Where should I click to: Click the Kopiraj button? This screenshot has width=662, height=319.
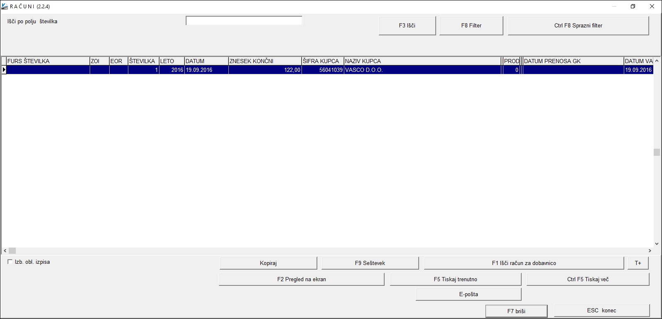[x=268, y=263]
